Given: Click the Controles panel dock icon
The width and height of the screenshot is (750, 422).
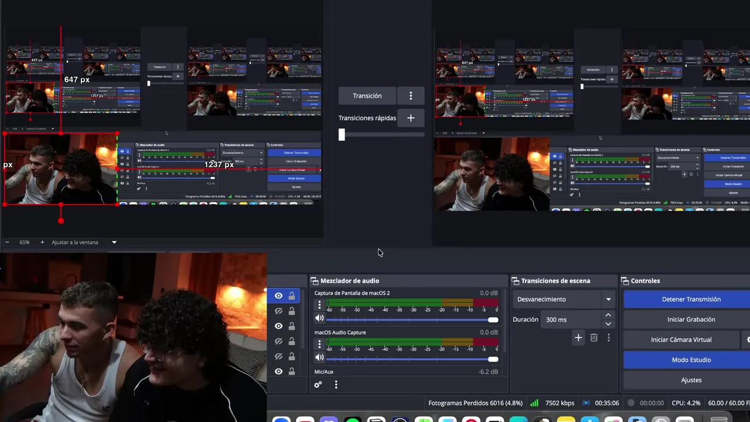Looking at the screenshot, I should [625, 281].
